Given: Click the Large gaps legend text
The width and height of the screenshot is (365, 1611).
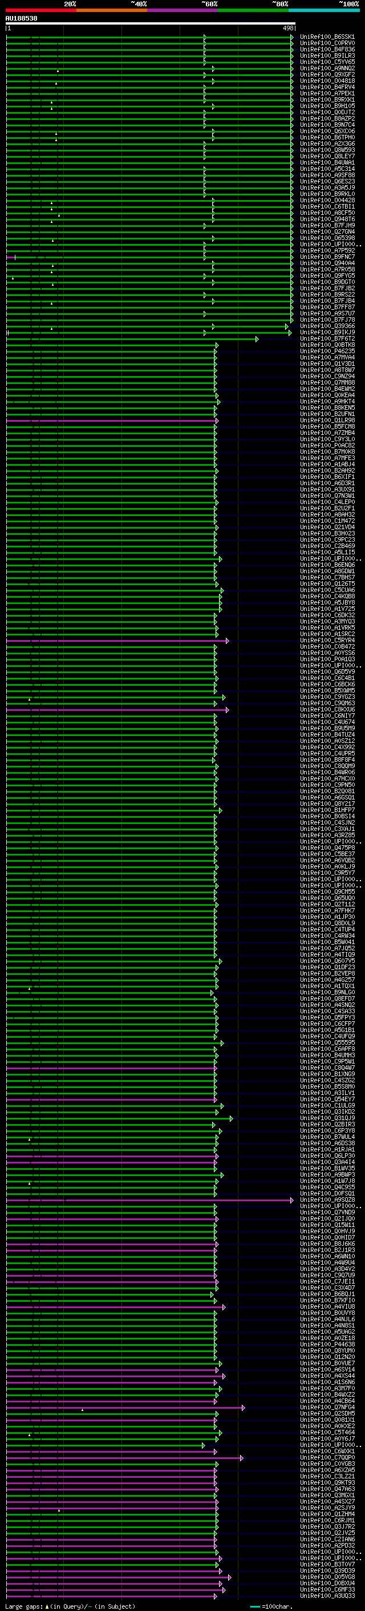Looking at the screenshot, I should tap(70, 1606).
